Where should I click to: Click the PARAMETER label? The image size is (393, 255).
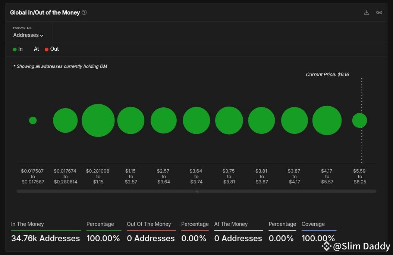(x=22, y=28)
